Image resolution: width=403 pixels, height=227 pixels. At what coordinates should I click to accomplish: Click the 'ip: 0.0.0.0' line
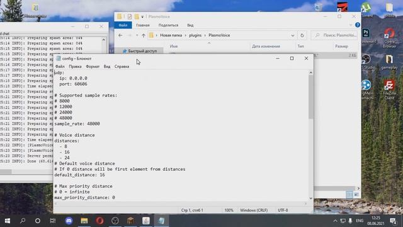pos(73,78)
